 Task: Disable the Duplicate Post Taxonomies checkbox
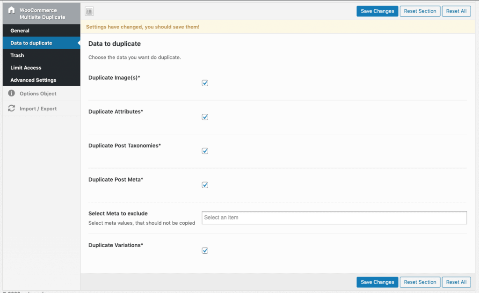(x=205, y=151)
